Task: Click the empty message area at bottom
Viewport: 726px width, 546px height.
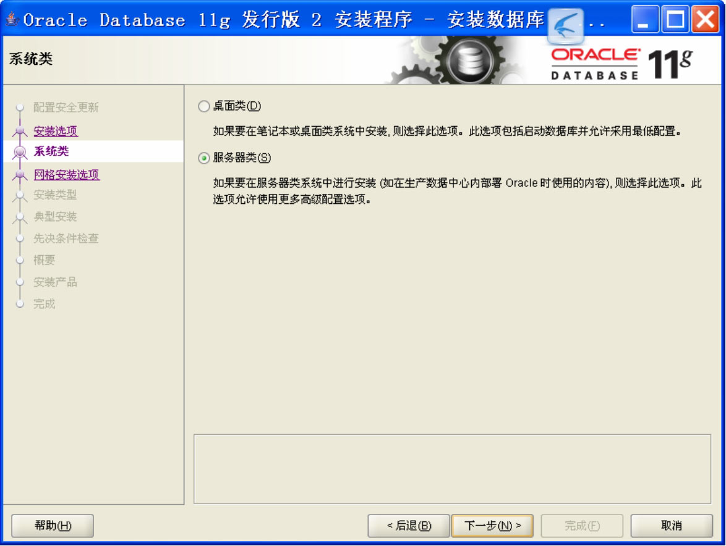Action: coord(452,469)
